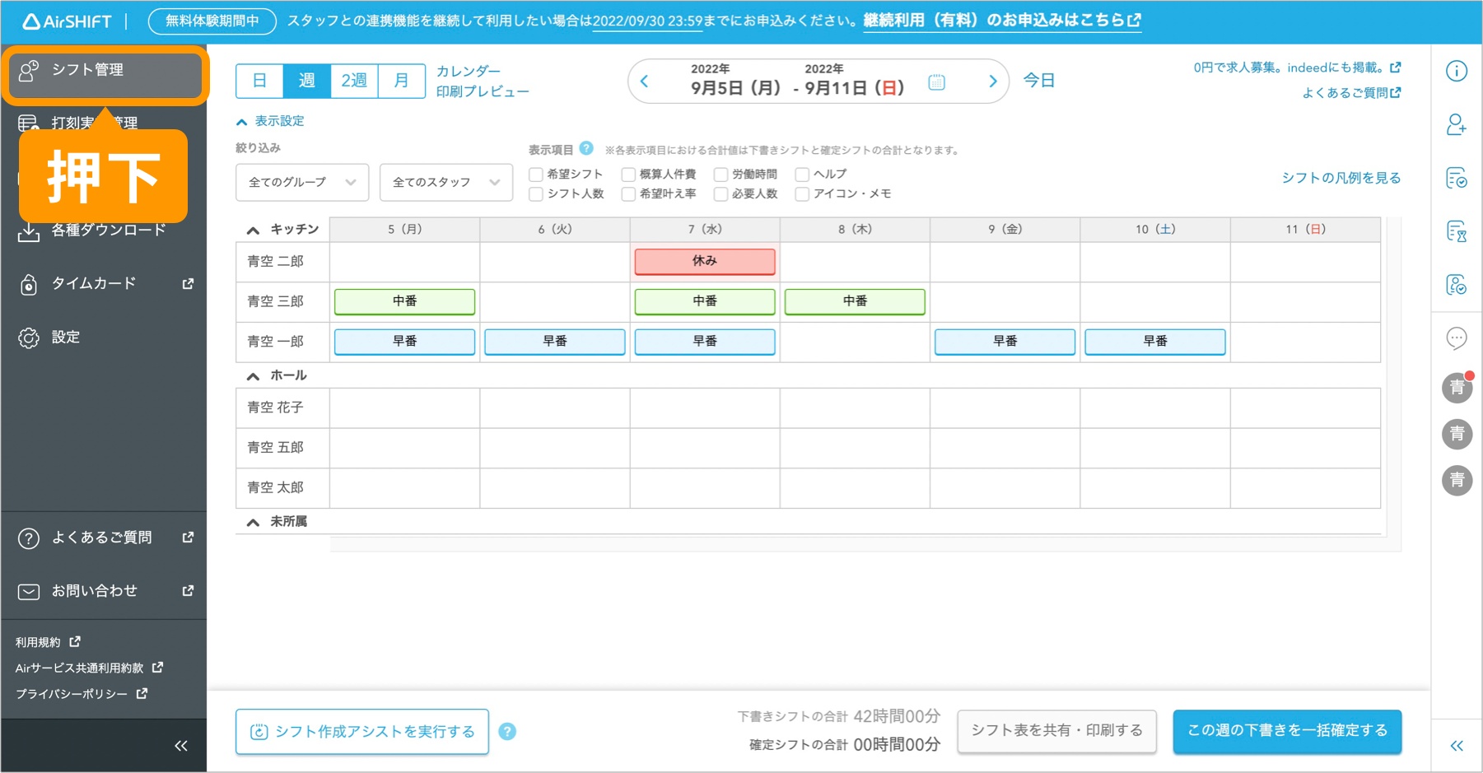Image resolution: width=1483 pixels, height=773 pixels.
Task: Click この週の下書きを一括確定する button
Action: [1286, 731]
